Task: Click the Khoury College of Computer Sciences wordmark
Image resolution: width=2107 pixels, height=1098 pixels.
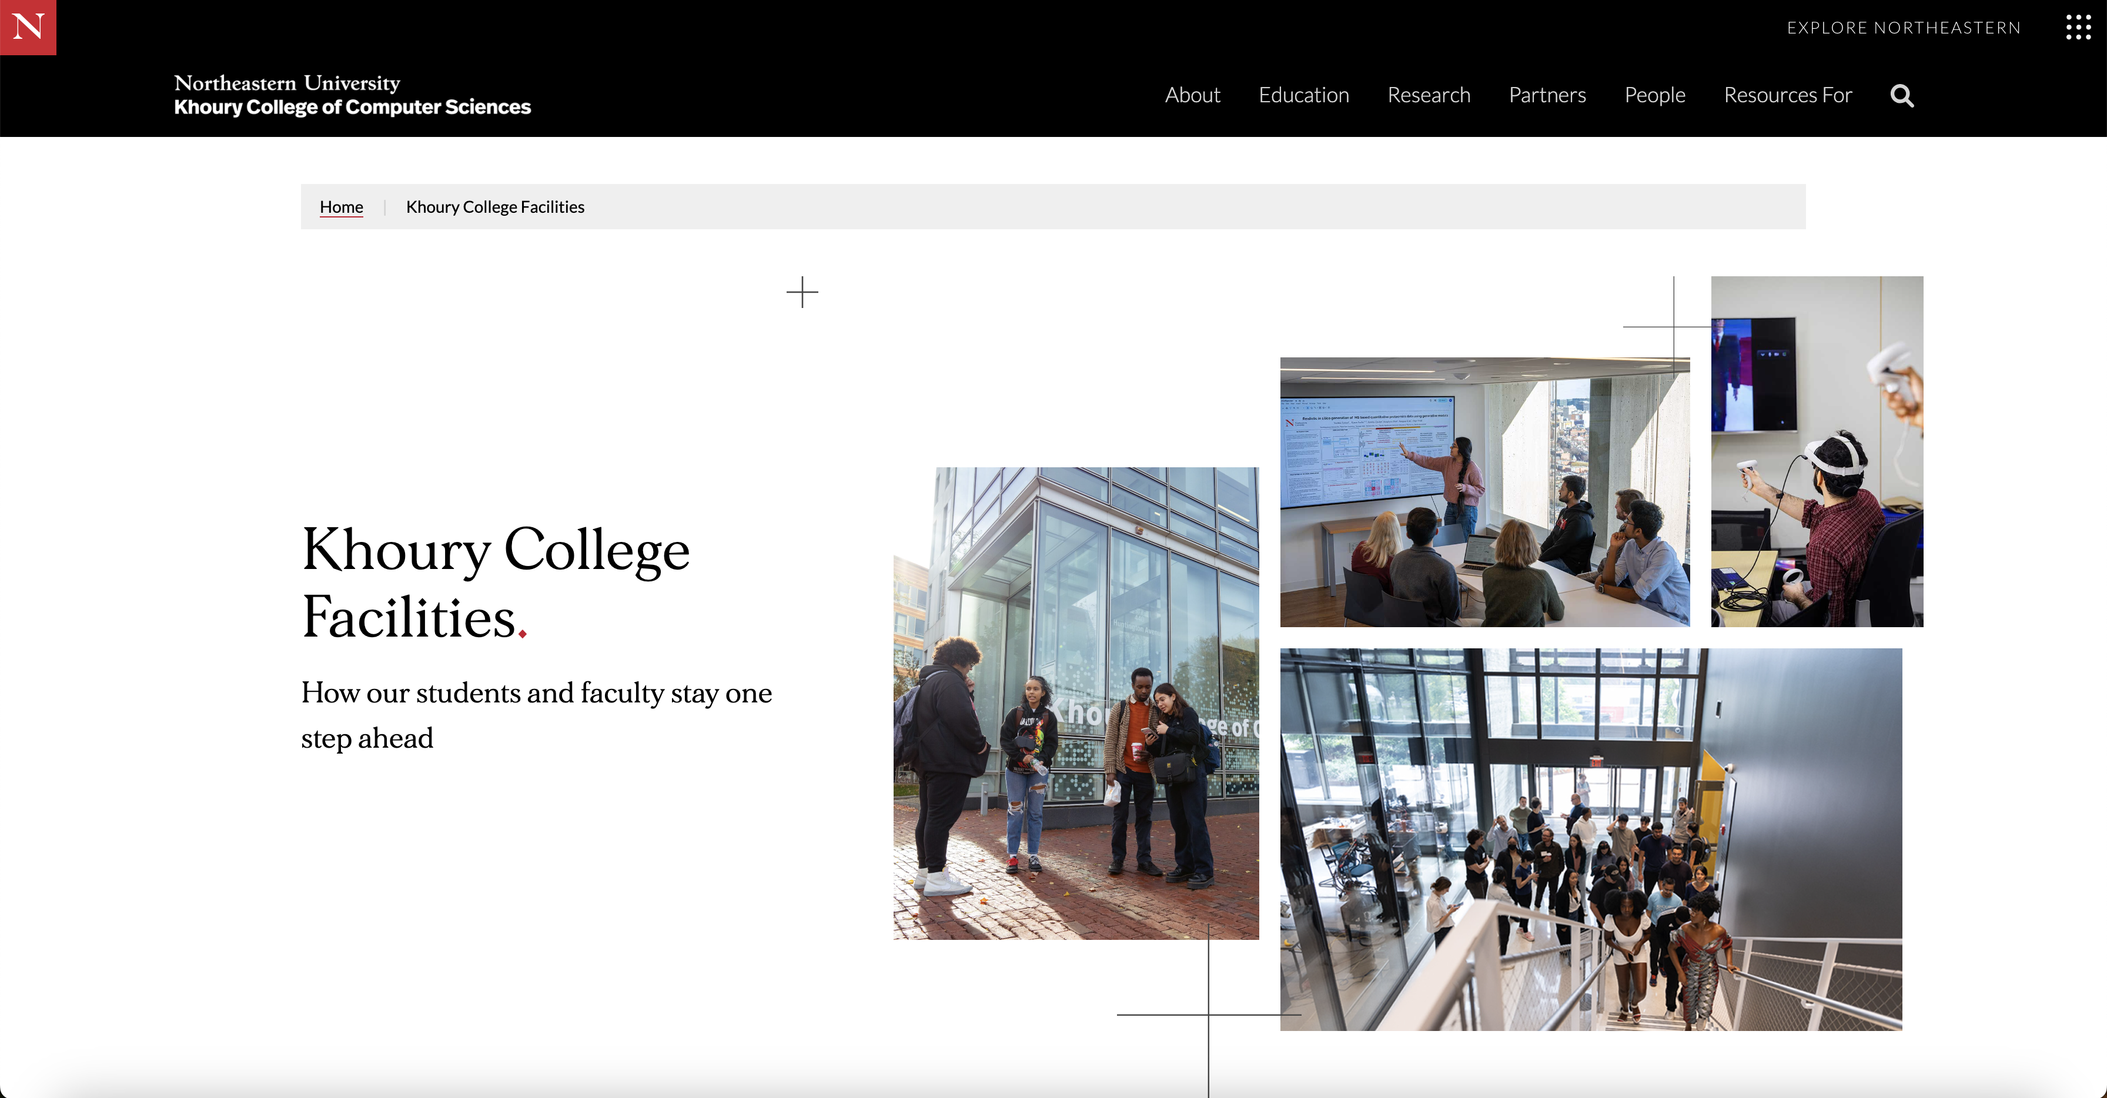Action: (352, 107)
